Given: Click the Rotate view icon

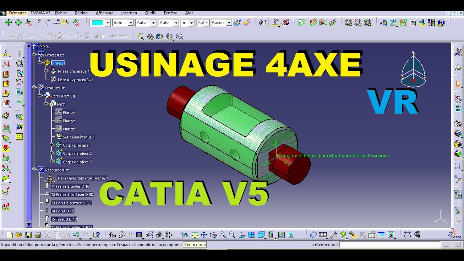Looking at the screenshot, I should pyautogui.click(x=214, y=235).
